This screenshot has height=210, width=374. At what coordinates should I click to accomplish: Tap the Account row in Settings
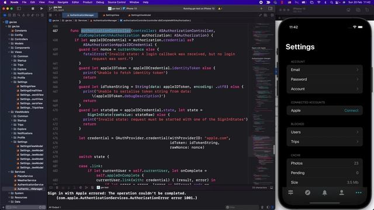[324, 89]
